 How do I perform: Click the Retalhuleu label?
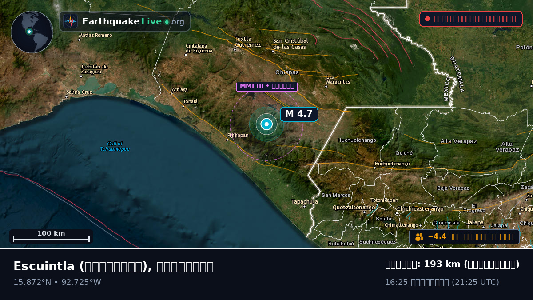(x=341, y=244)
